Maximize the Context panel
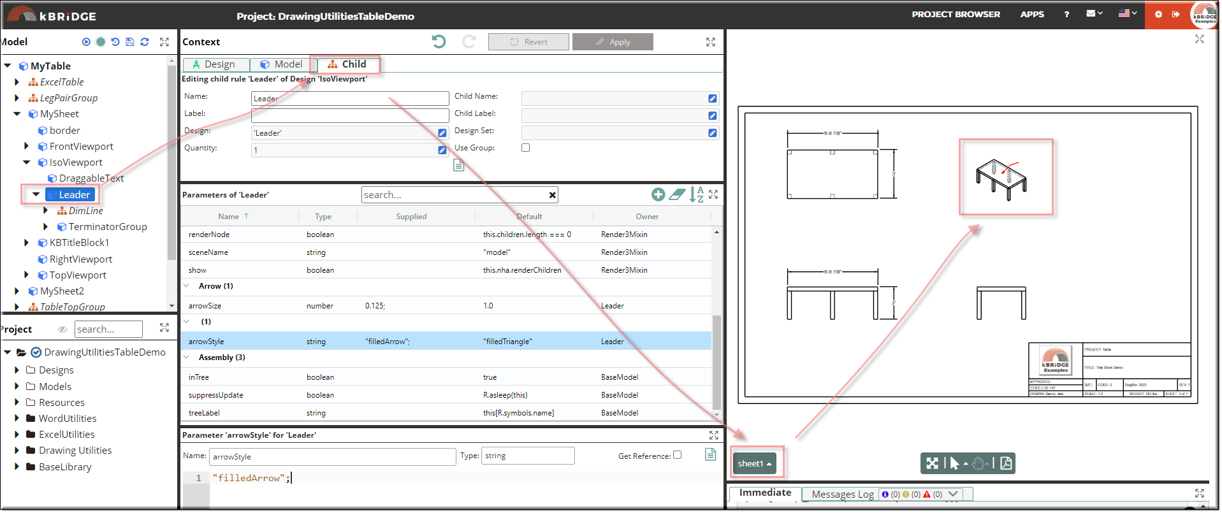The width and height of the screenshot is (1222, 513). pos(711,42)
